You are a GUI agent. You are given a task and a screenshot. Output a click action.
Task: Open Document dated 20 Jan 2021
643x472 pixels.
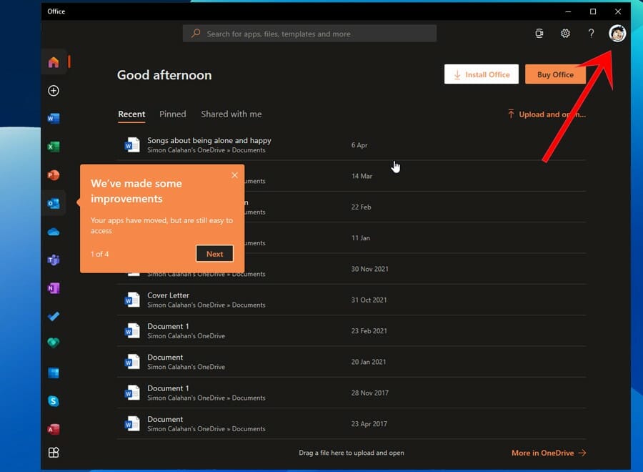[352, 362]
